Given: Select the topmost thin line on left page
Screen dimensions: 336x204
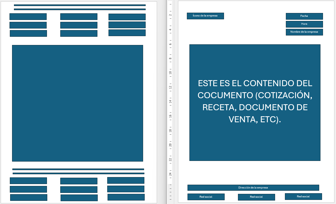Looking at the screenshot, I should (x=80, y=5).
